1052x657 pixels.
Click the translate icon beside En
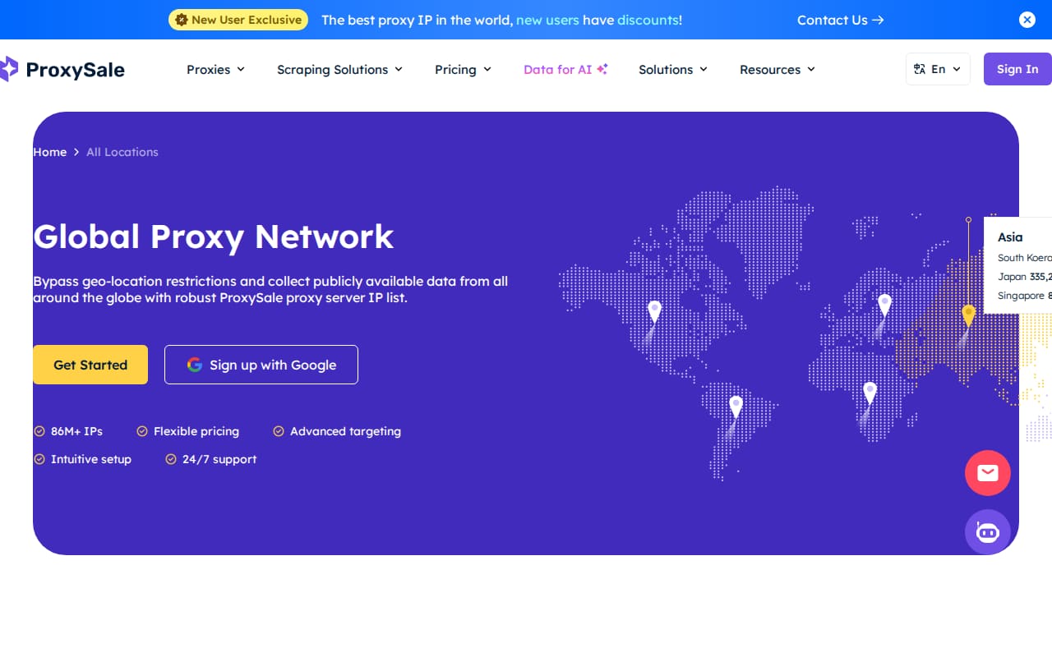click(x=920, y=70)
